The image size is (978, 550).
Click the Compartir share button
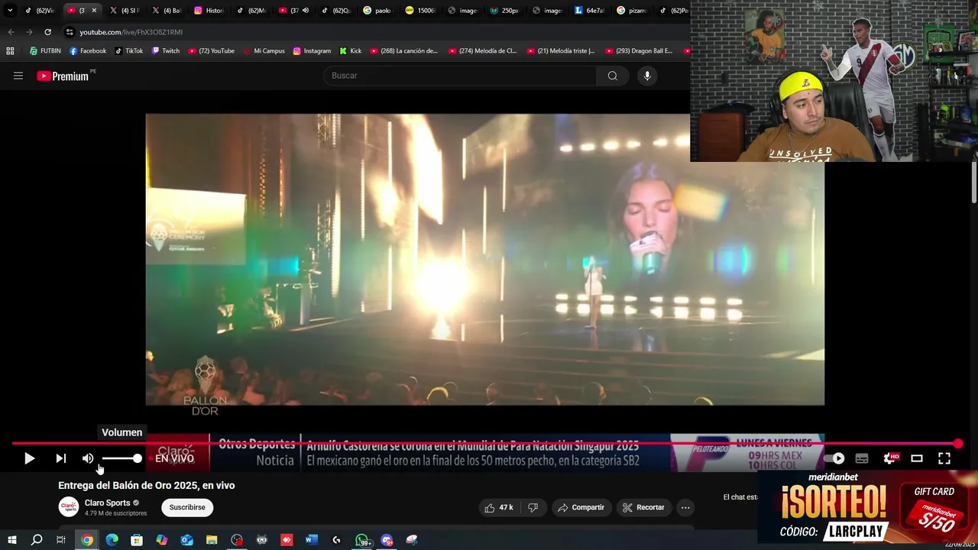581,507
